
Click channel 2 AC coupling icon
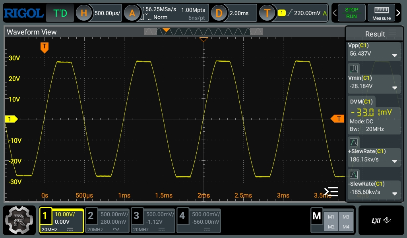click(x=116, y=229)
